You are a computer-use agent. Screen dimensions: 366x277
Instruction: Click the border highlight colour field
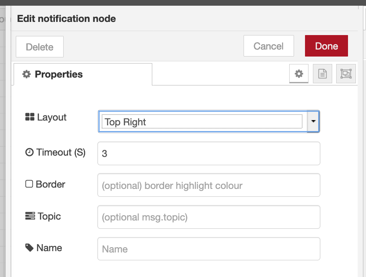coord(208,185)
